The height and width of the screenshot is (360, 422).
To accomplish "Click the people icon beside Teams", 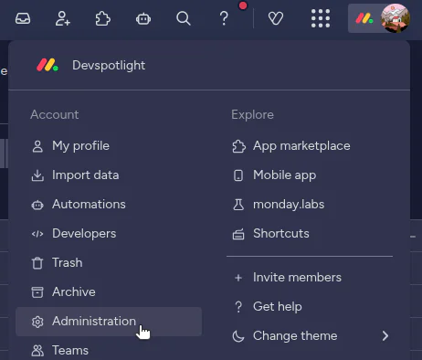I will (x=37, y=351).
